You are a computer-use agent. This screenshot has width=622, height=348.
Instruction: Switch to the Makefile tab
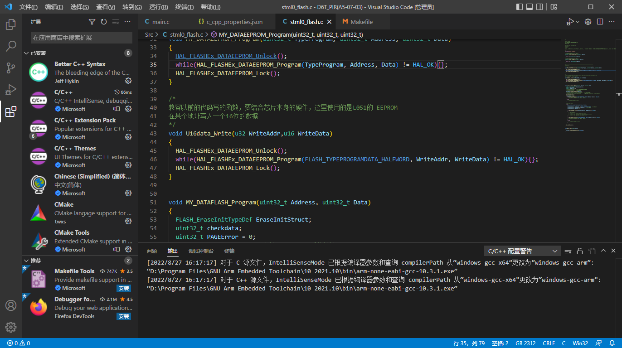coord(362,22)
